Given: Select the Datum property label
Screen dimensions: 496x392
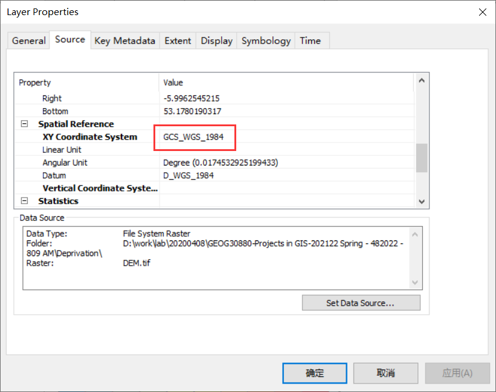Looking at the screenshot, I should 54,175.
